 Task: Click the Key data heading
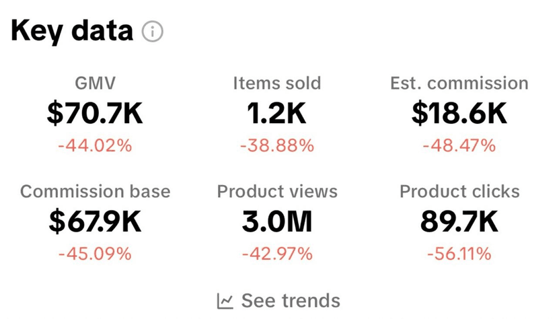tap(72, 31)
